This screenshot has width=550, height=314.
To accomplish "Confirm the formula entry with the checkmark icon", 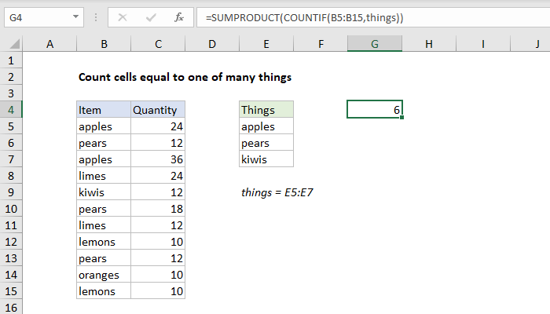I will tap(151, 17).
